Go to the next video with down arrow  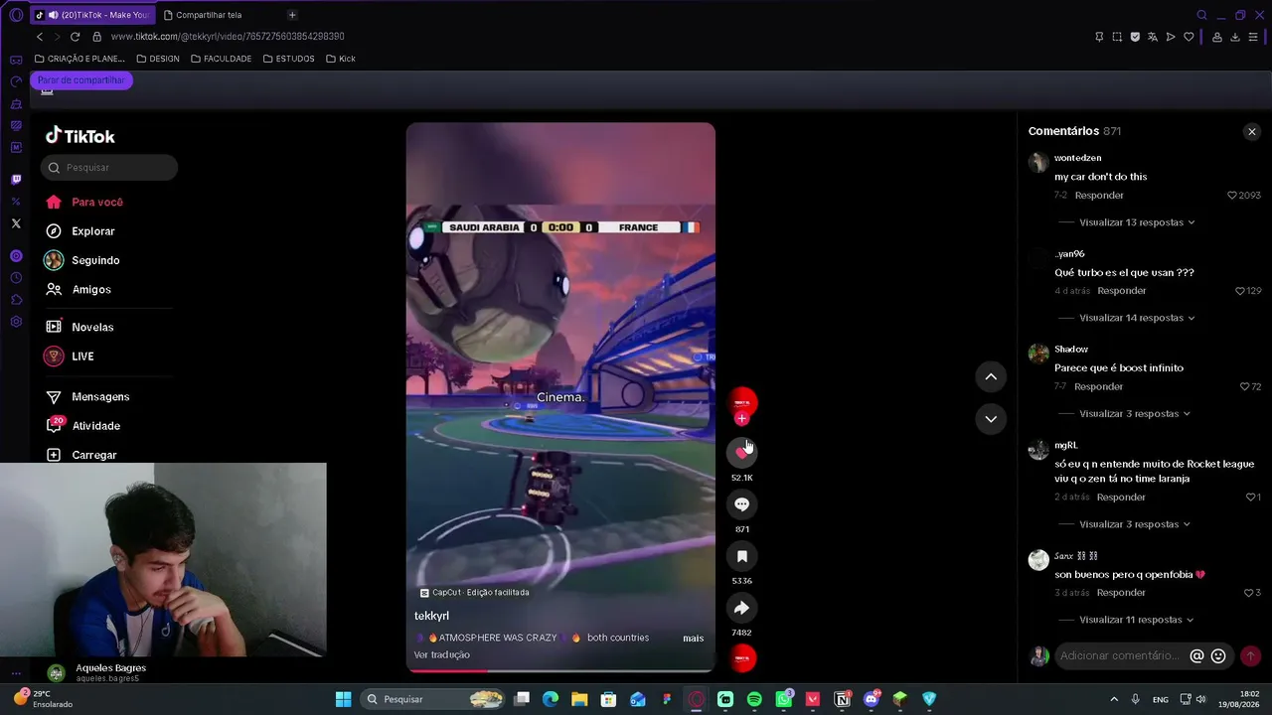click(x=991, y=419)
